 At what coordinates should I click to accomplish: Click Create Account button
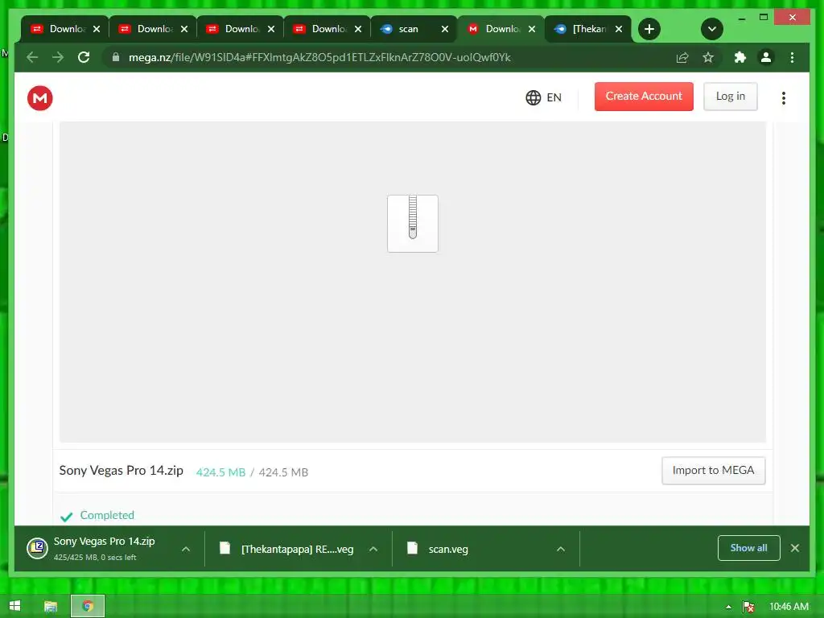(x=644, y=97)
